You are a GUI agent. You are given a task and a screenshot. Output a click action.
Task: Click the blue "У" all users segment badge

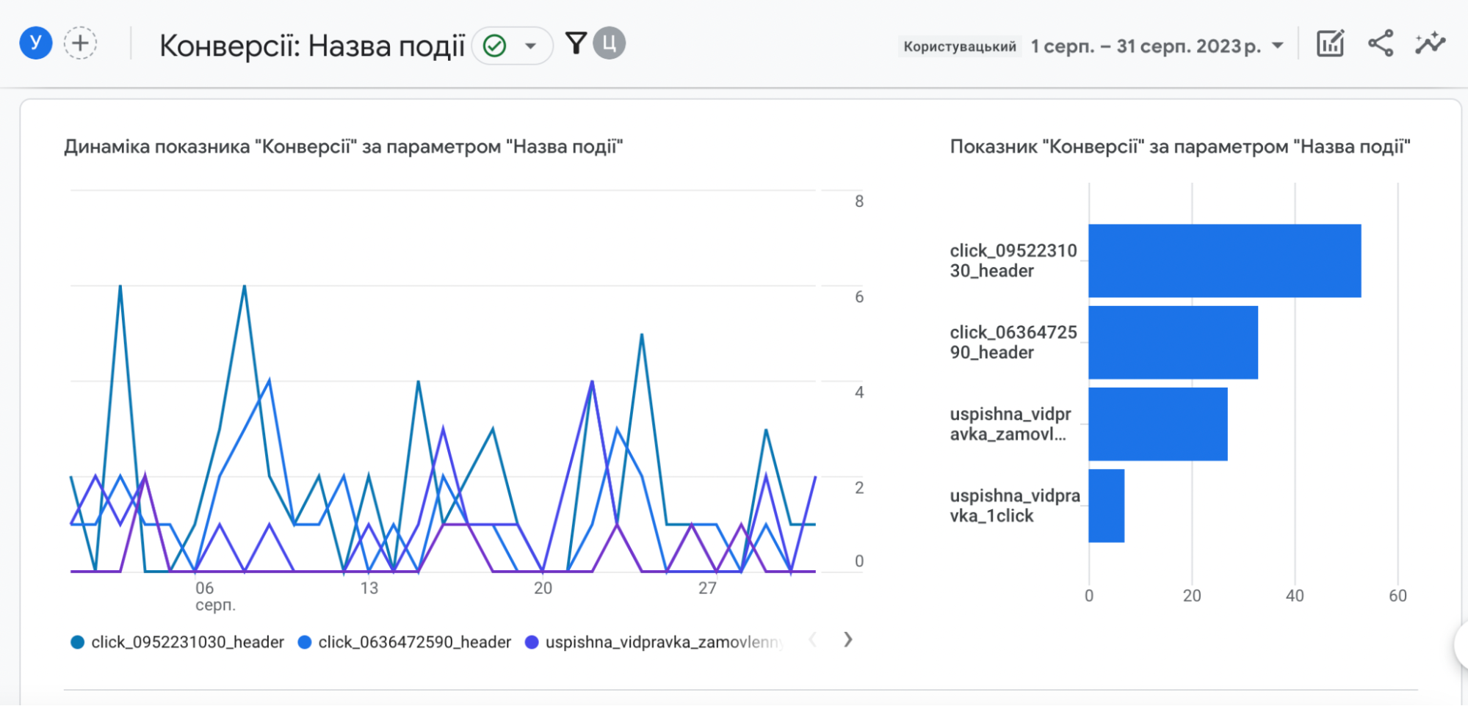[35, 43]
